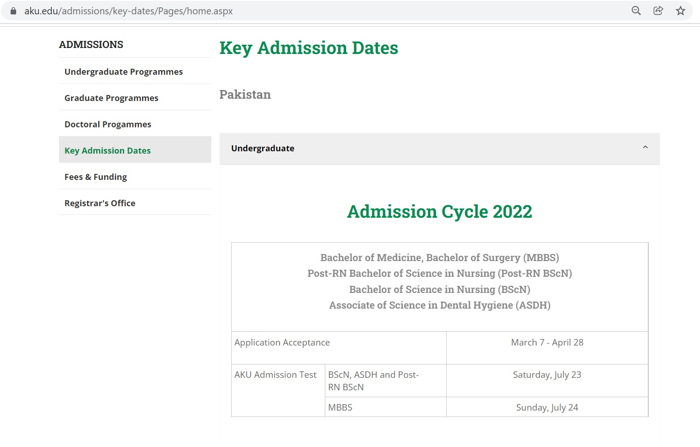Click the ADMISSIONS sidebar heading
Viewport: 700px width, 447px height.
pyautogui.click(x=91, y=44)
